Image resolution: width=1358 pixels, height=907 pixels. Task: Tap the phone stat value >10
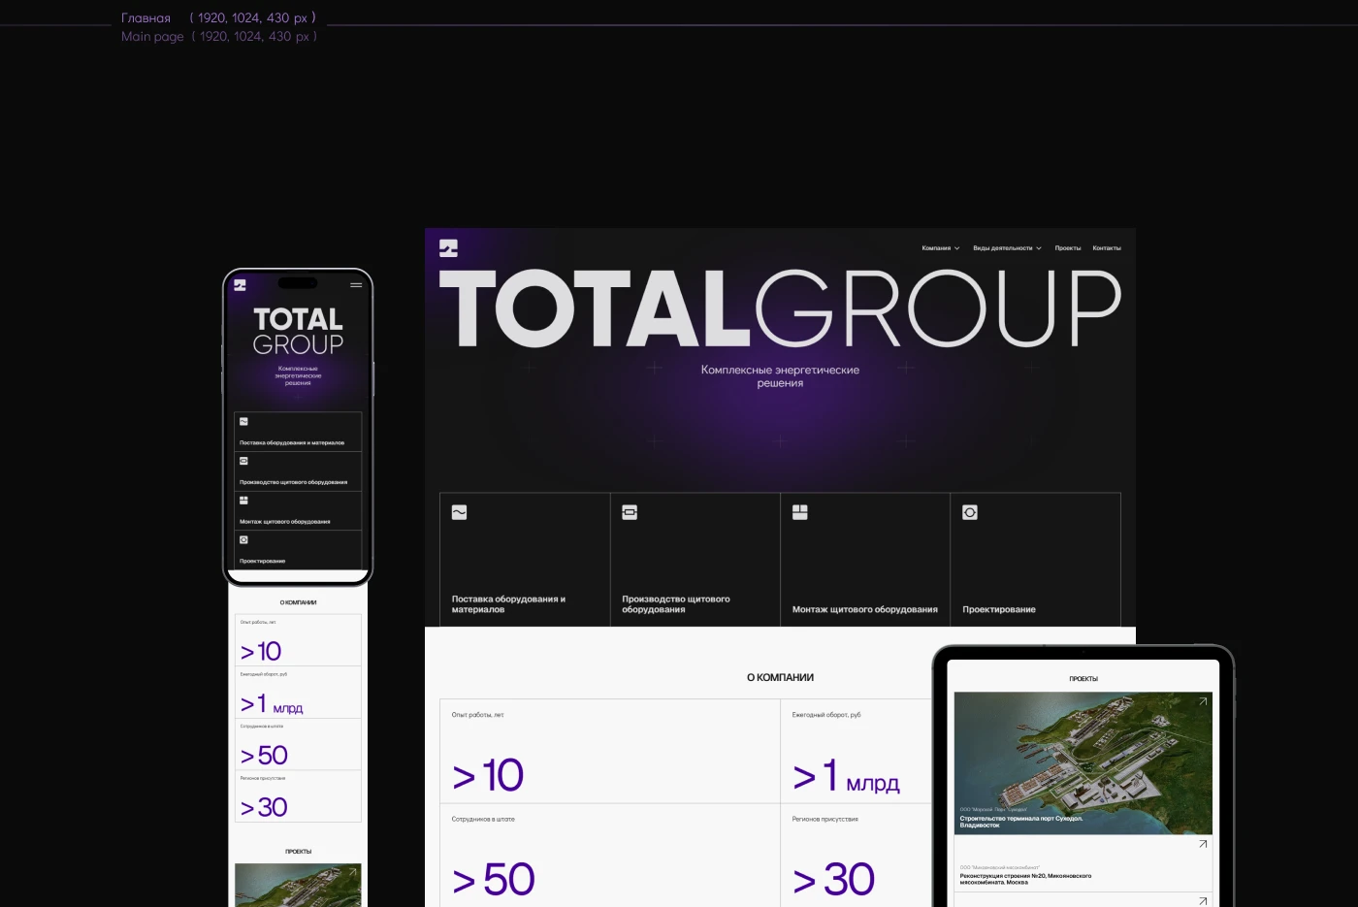tap(261, 652)
